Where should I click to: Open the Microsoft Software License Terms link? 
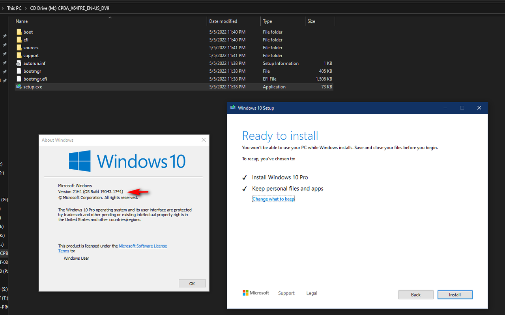[143, 246]
